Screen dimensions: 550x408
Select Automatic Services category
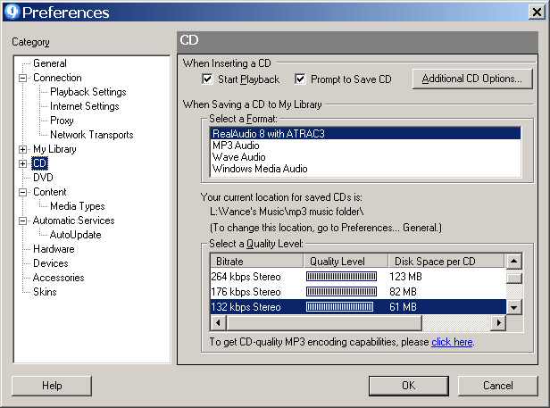73,221
